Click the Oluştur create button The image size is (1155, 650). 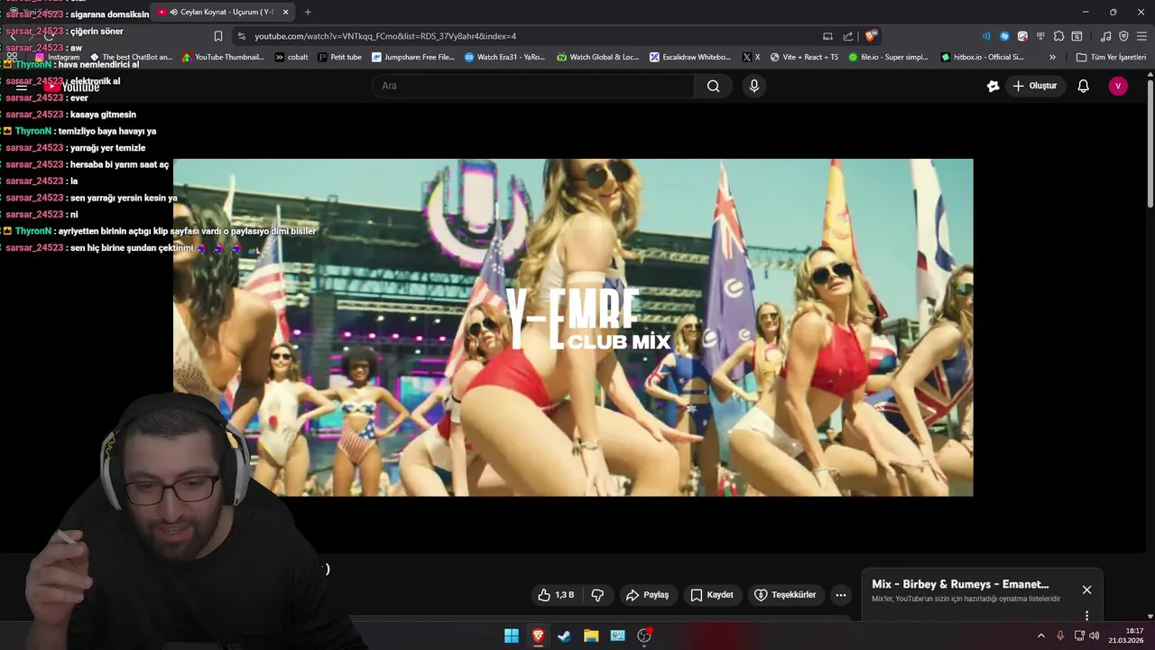click(1034, 86)
